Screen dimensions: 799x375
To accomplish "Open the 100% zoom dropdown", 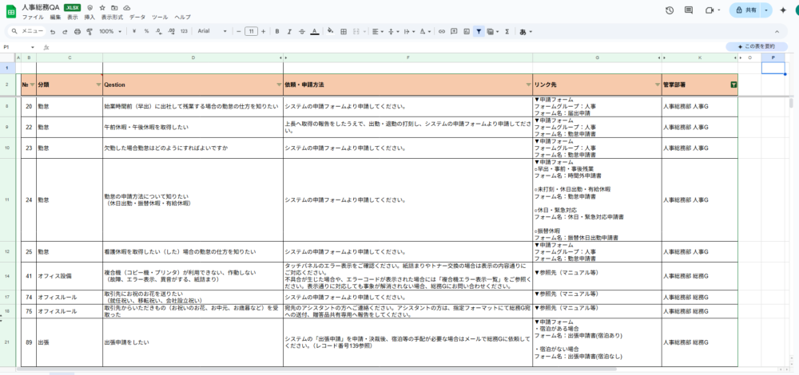I will 109,31.
